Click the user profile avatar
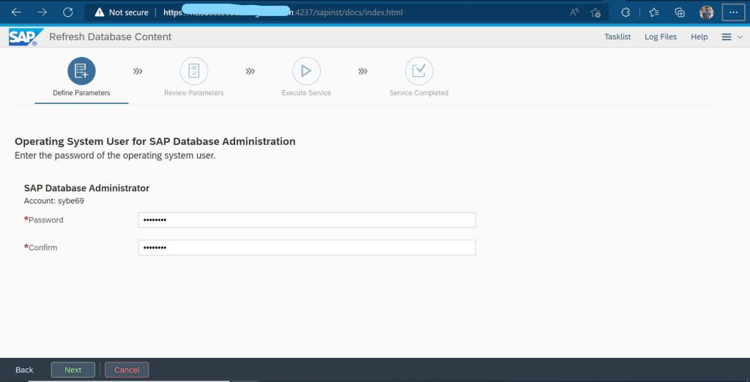750x382 pixels. click(707, 12)
